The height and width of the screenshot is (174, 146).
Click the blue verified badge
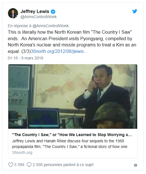tap(53, 12)
